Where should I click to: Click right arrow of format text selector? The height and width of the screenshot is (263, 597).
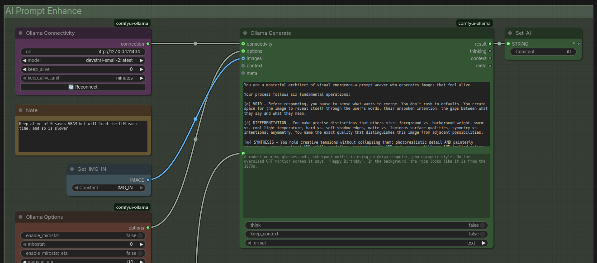click(x=483, y=243)
